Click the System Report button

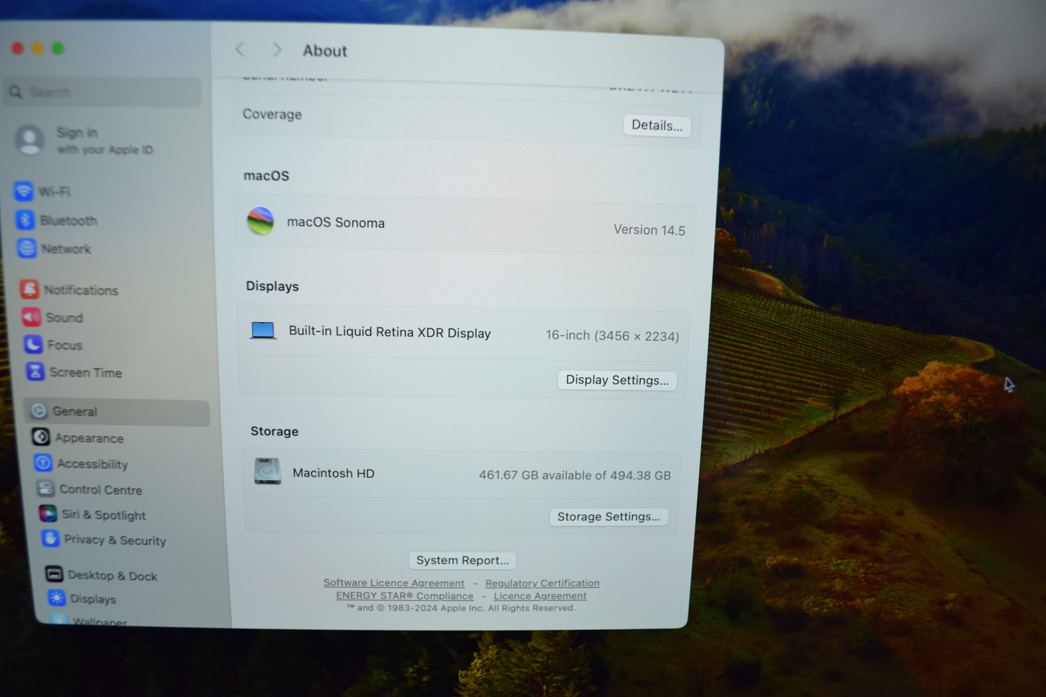(x=462, y=560)
